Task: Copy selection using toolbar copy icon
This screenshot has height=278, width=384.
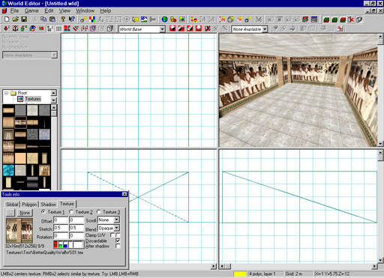Action: click(x=43, y=19)
